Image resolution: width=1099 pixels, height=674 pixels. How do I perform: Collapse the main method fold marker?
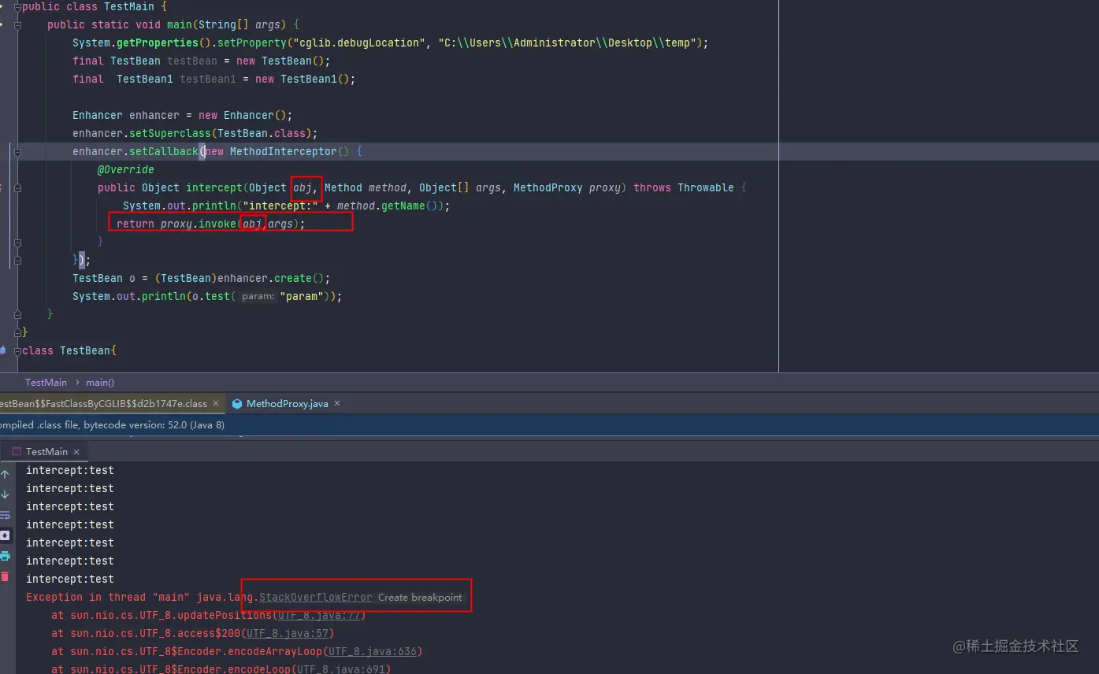pos(18,25)
